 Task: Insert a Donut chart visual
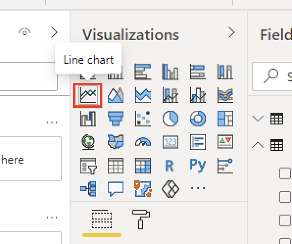pos(198,119)
